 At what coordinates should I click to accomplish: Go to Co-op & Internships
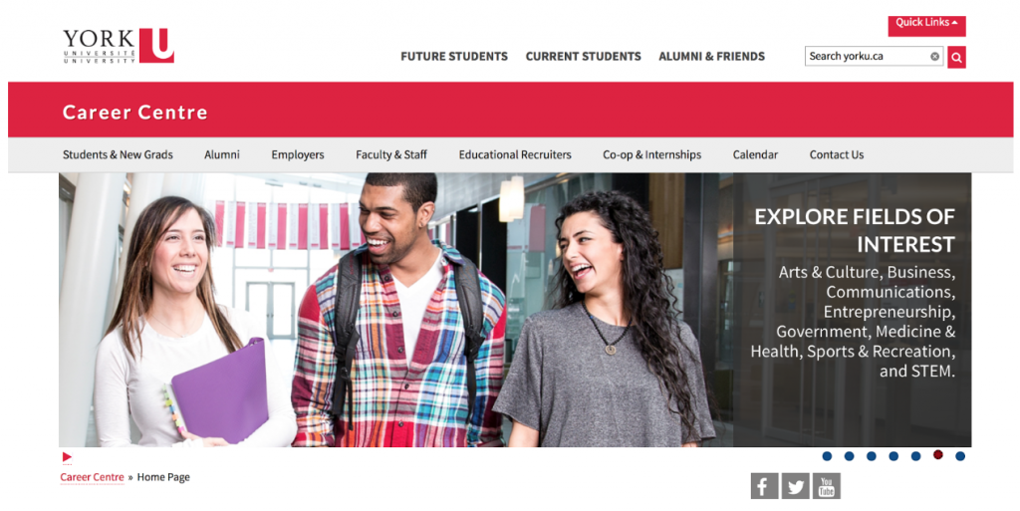click(x=651, y=154)
